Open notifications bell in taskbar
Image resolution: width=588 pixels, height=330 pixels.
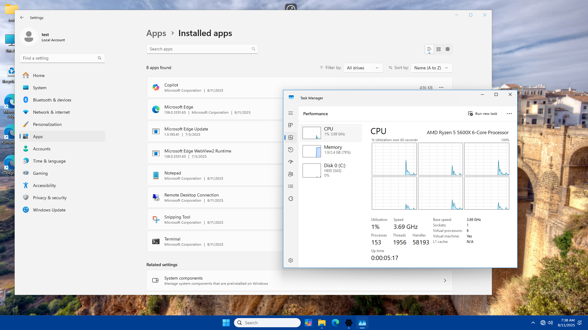[x=580, y=323]
